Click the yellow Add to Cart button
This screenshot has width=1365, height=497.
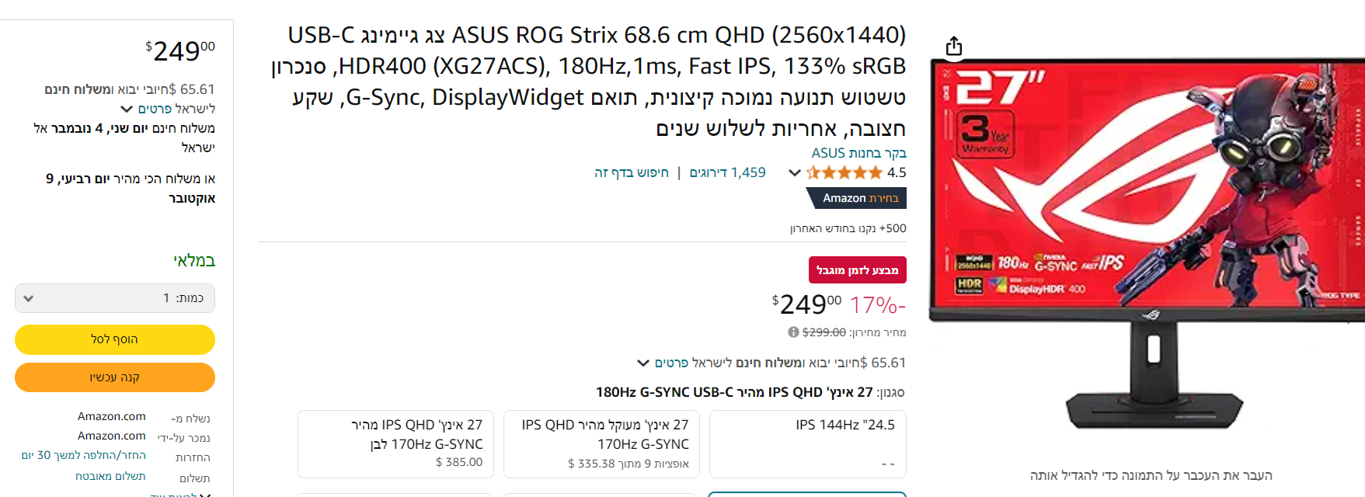pos(115,339)
